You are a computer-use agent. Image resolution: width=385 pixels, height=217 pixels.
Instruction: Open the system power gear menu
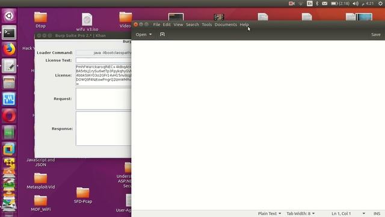pyautogui.click(x=380, y=4)
